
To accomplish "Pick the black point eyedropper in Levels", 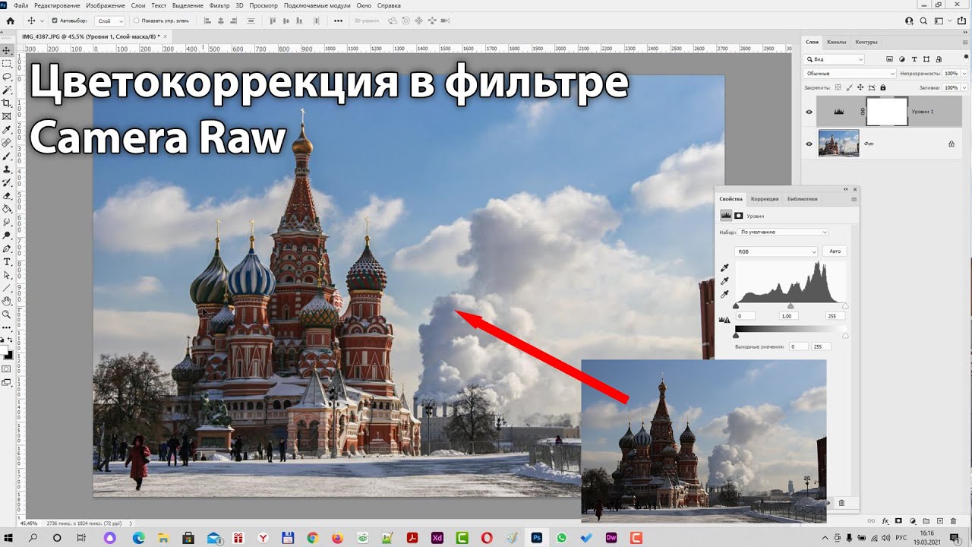I will pyautogui.click(x=724, y=267).
